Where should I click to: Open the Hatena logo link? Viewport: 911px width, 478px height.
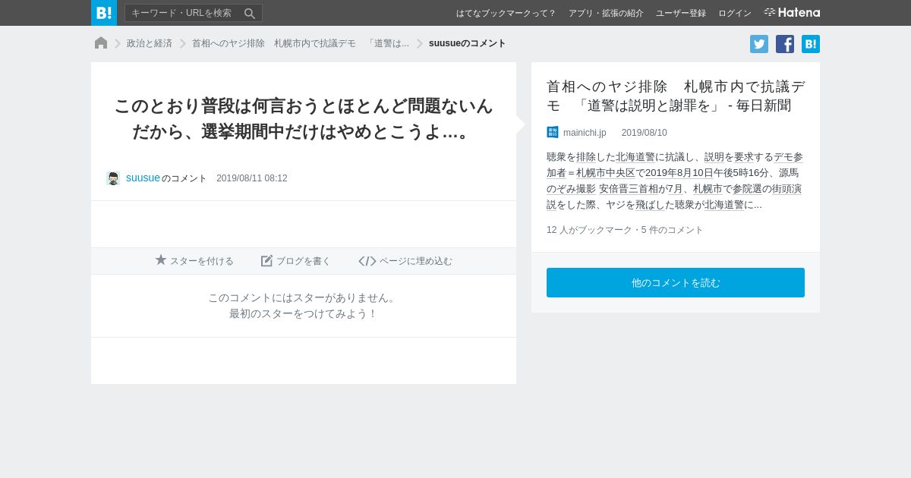[792, 13]
